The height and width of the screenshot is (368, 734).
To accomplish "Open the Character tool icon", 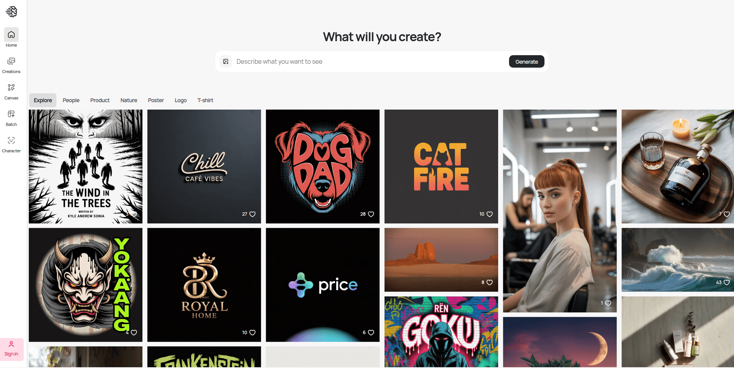I will coord(11,140).
